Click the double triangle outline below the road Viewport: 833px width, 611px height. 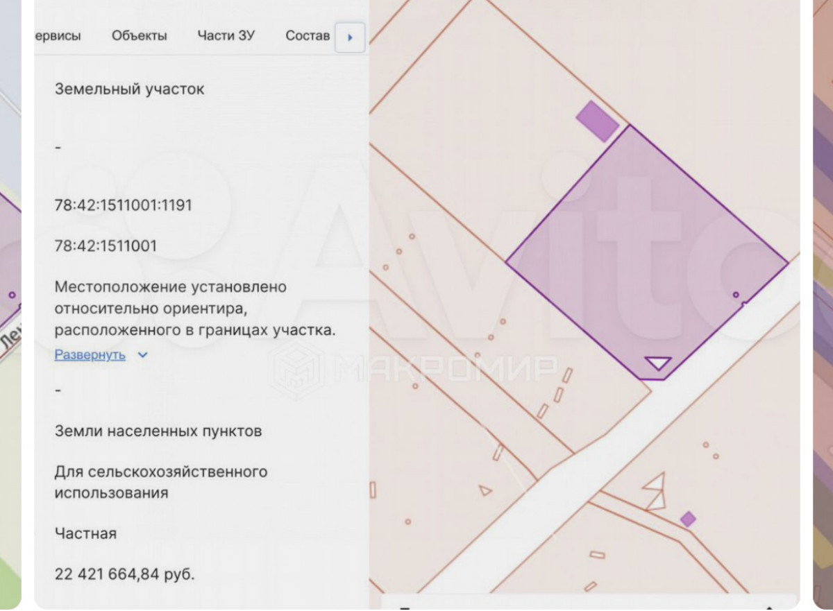coord(655,492)
